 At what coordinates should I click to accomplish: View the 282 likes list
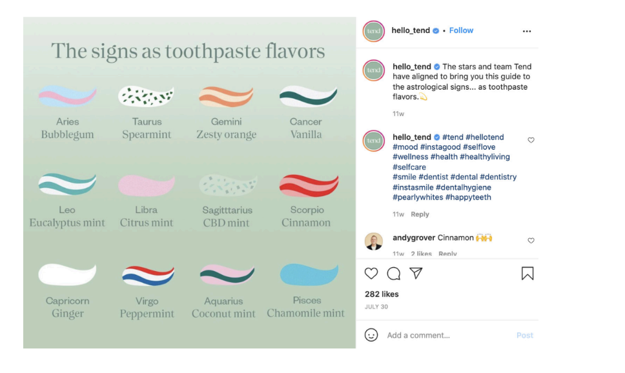(x=382, y=294)
